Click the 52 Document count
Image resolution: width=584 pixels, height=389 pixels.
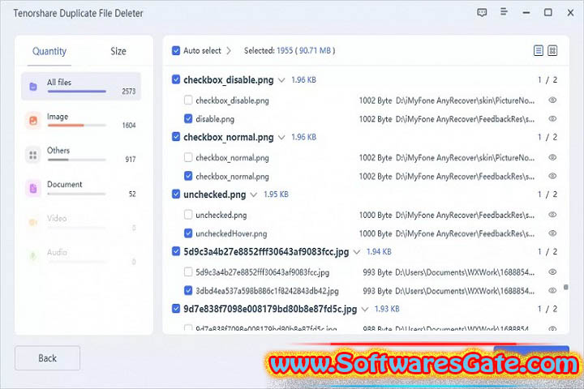[132, 194]
